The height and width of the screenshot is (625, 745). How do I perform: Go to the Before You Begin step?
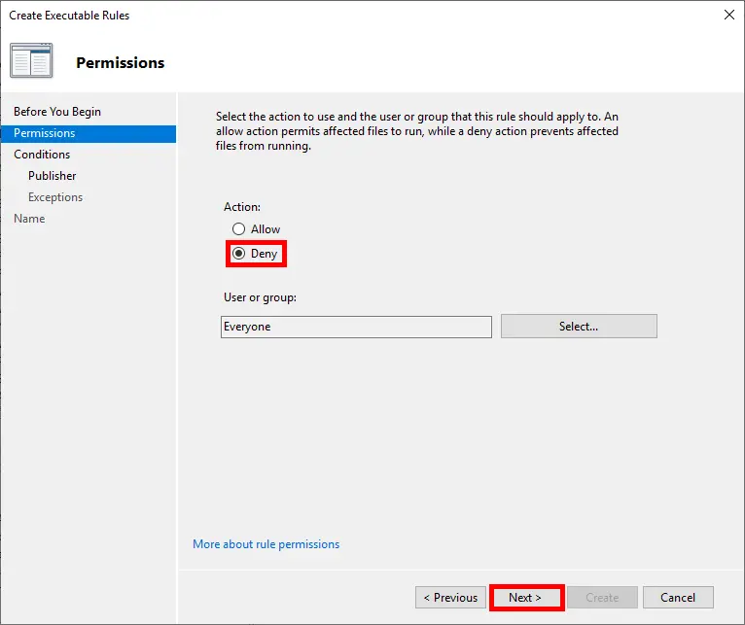pos(57,112)
